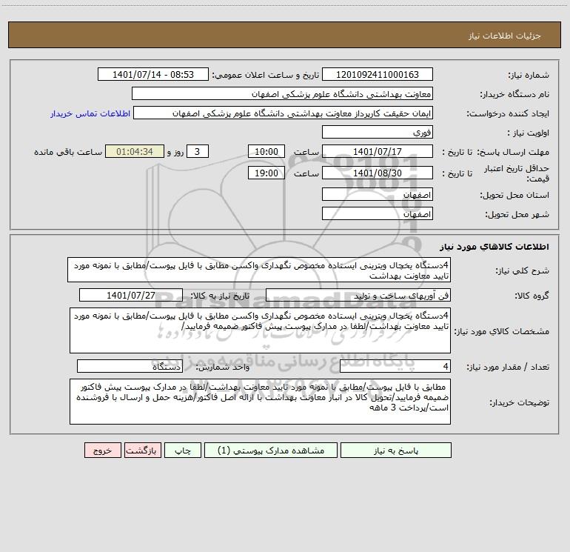Click the شهر محل تحویل label

click(x=517, y=215)
